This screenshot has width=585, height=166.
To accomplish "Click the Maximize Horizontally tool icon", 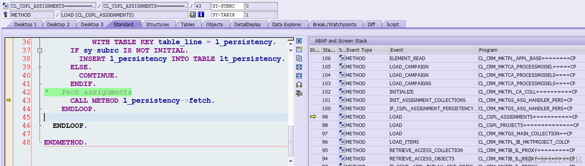I will point(299,76).
